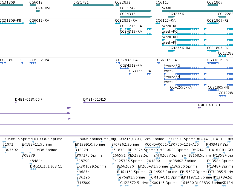Image resolution: width=233 pixels, height=187 pixels.
Task: Select the CG42556-RA transcript label
Action: point(179,48)
